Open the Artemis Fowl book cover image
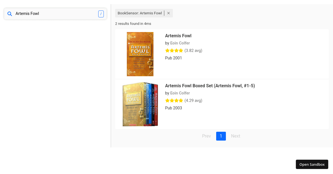 pos(140,54)
